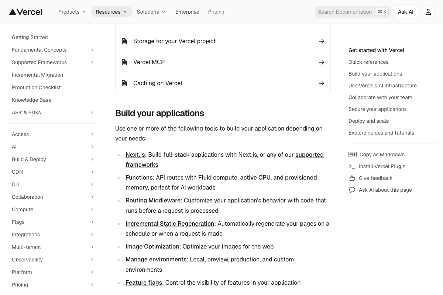Jump to Build your applications in the contents

click(375, 74)
